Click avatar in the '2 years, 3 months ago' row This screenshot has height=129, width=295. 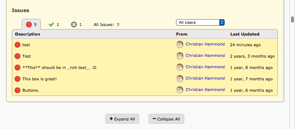pyautogui.click(x=180, y=56)
